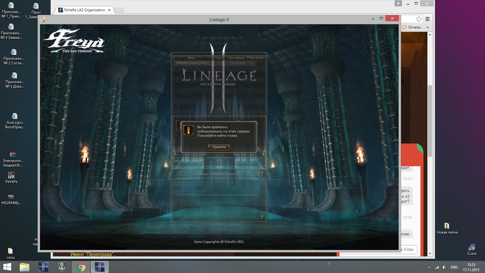Screen dimensions: 485x273
Task: Open File Explorer from taskbar
Action: click(x=25, y=267)
